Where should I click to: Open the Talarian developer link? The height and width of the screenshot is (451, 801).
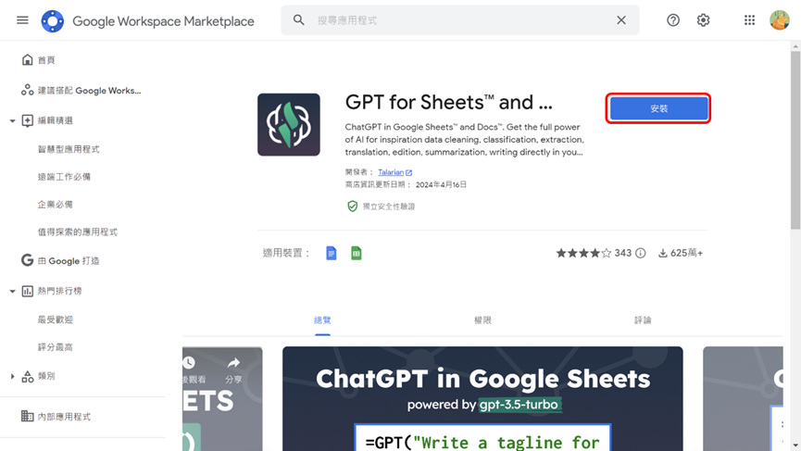click(394, 172)
